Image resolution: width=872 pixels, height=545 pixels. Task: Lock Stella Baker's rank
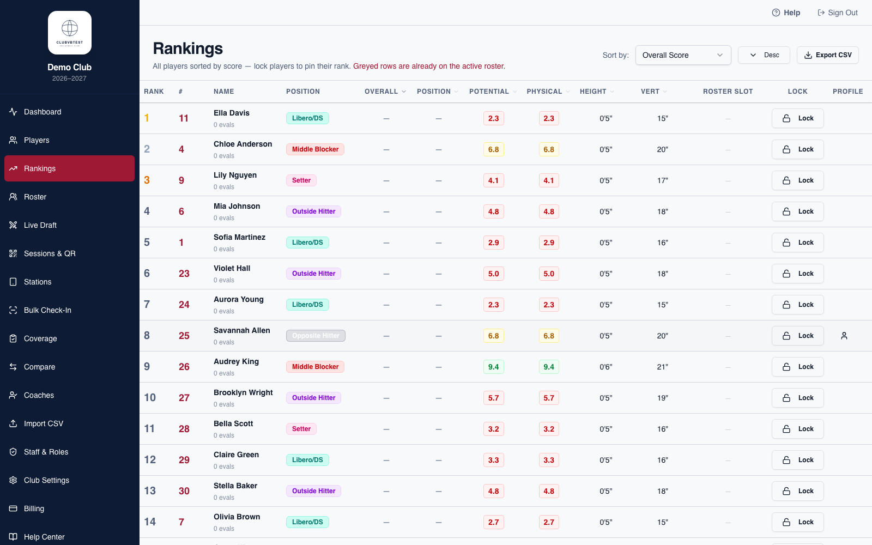(797, 491)
